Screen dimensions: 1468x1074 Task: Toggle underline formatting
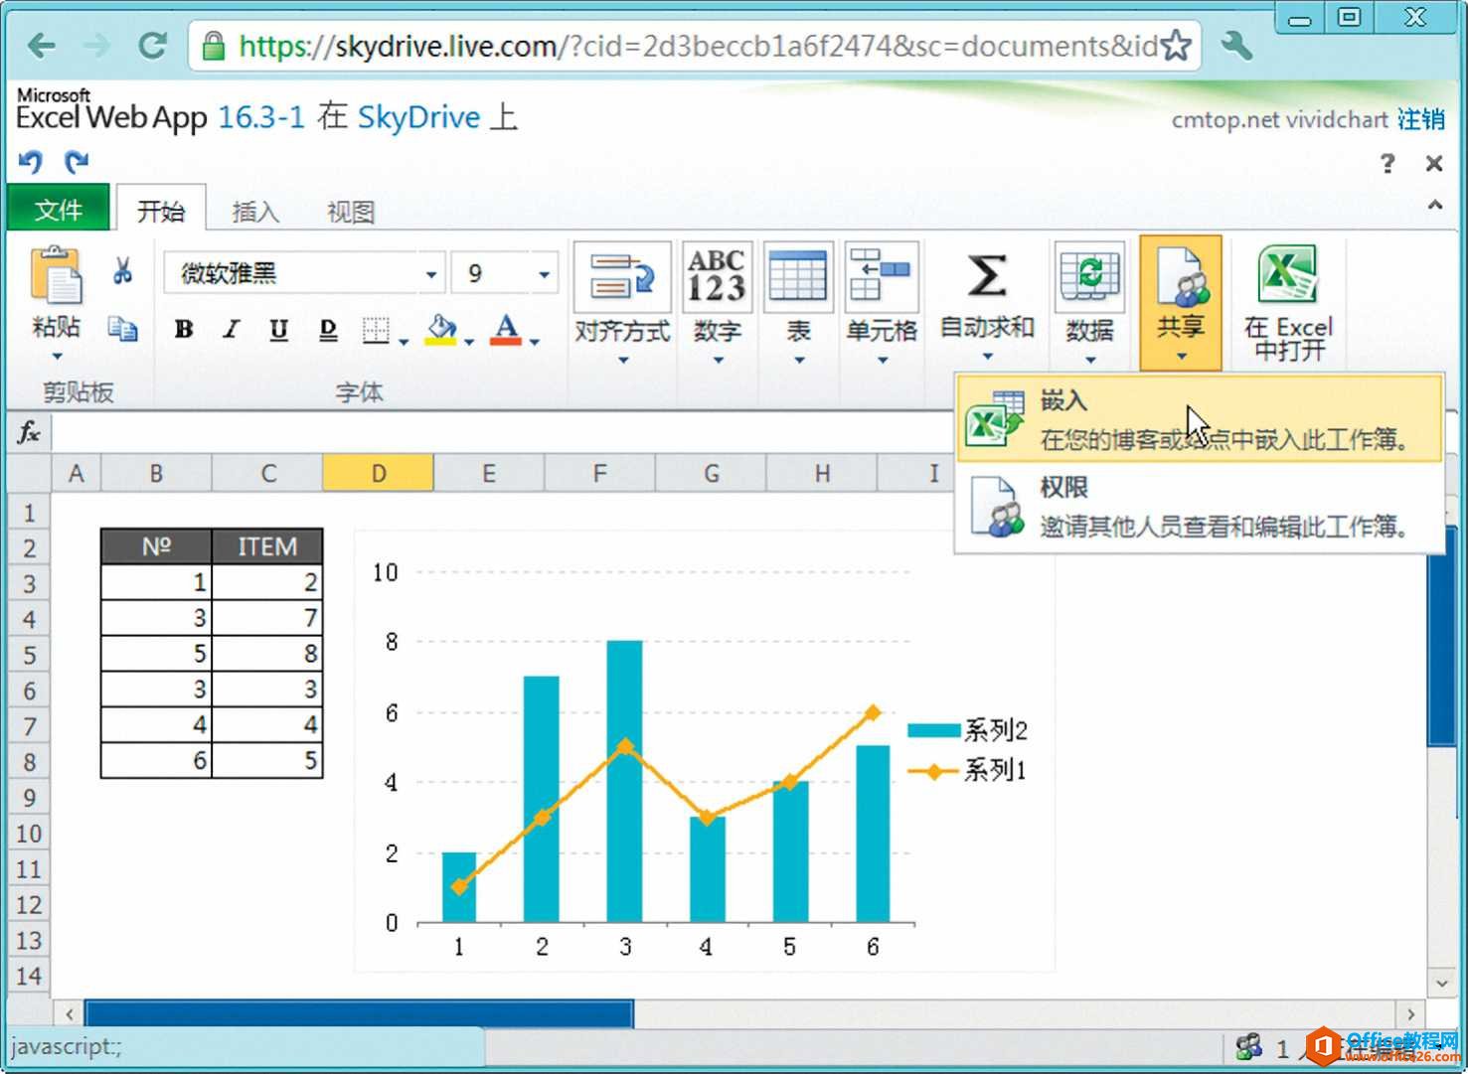pos(279,330)
